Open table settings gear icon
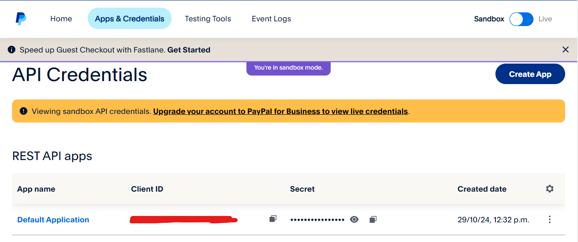 [550, 189]
